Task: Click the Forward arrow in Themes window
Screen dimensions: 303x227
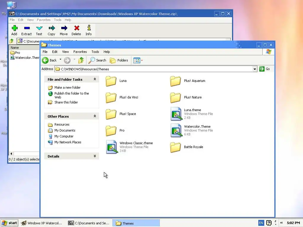Action: point(67,60)
